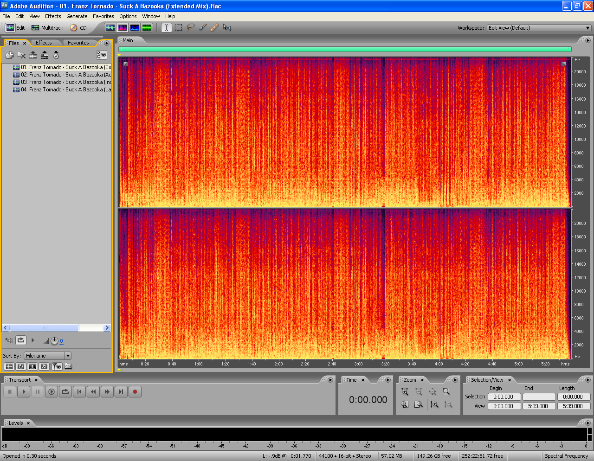Screen dimensions: 594x461
Task: Pick the Spot Healing Brush tool
Action: (214, 27)
